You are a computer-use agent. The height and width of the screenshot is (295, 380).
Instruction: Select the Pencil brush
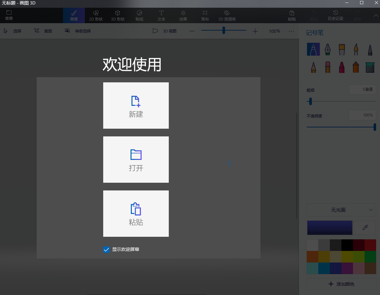click(313, 67)
